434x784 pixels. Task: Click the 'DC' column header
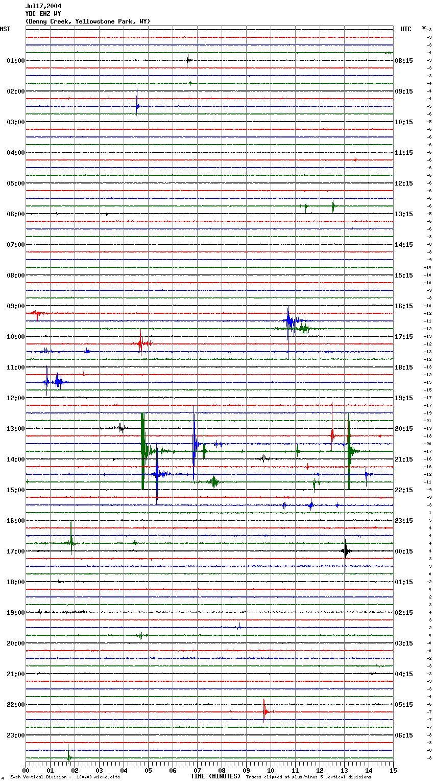coord(424,28)
